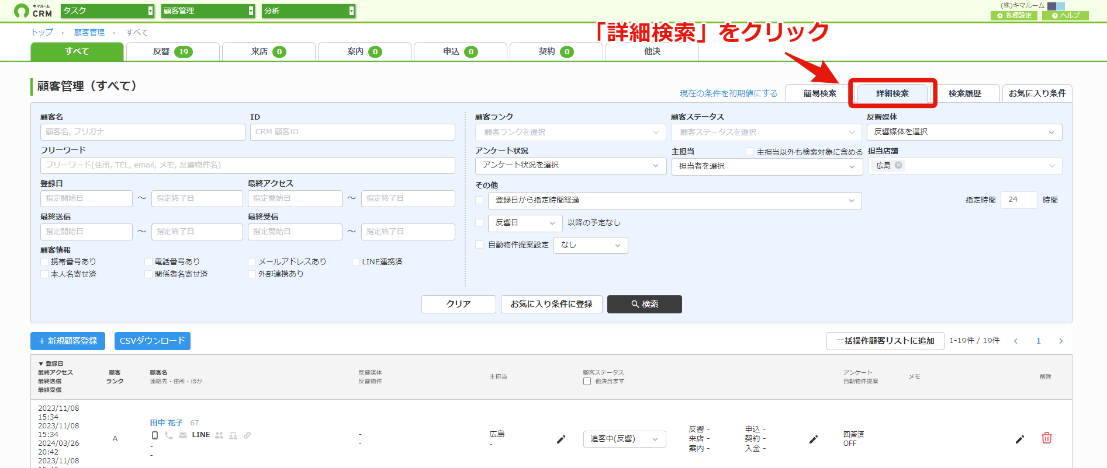
Task: Click related-persons icon for 田中 花子
Action: [233, 435]
